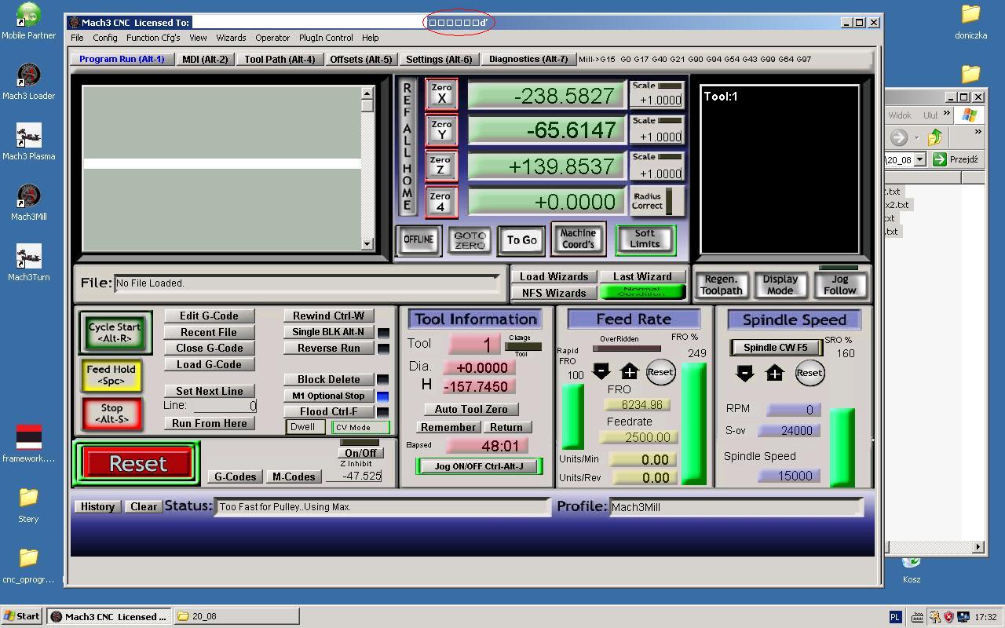Image resolution: width=1005 pixels, height=628 pixels.
Task: Click Feed Hold button
Action: pos(111,374)
